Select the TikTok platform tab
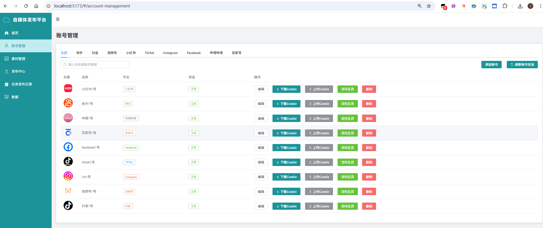This screenshot has width=543, height=228. coord(149,53)
